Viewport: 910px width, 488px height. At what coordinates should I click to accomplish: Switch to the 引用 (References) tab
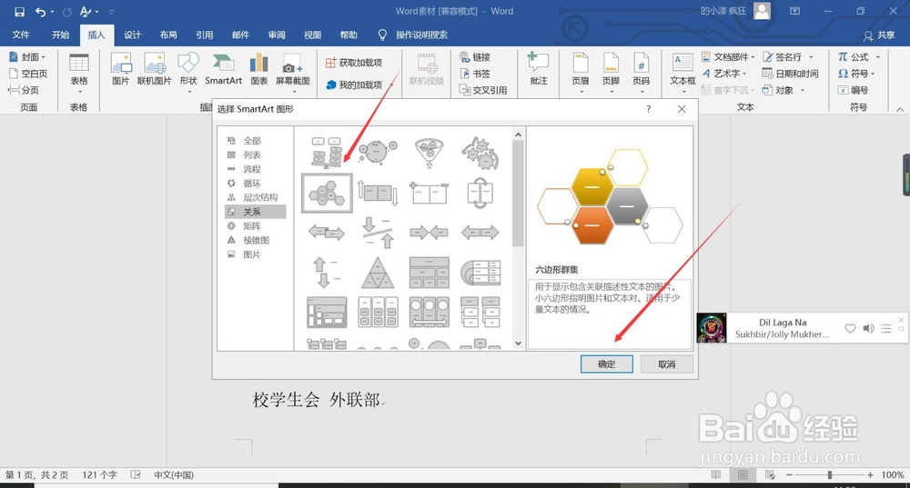click(x=204, y=35)
